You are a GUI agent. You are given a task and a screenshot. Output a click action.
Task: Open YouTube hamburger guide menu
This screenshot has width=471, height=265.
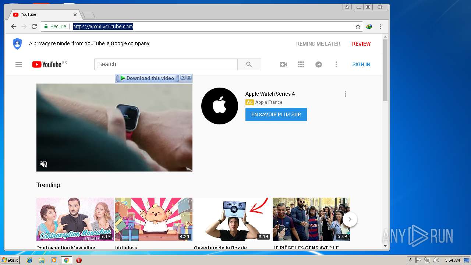tap(19, 64)
